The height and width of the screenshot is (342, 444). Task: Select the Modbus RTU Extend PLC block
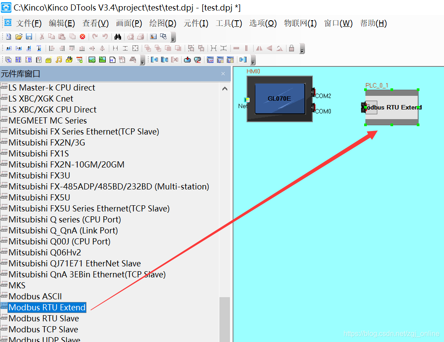click(392, 107)
